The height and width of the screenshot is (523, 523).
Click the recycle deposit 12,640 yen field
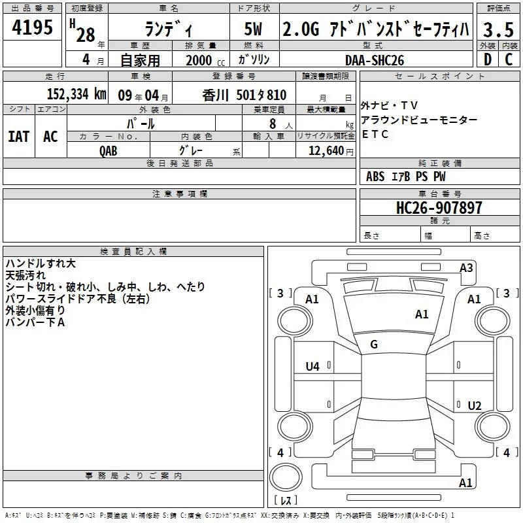pyautogui.click(x=326, y=150)
